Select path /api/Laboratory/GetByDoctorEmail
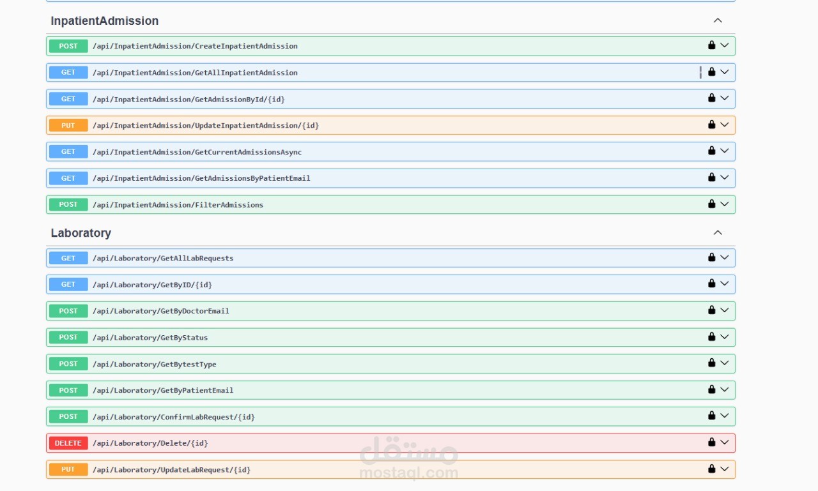The image size is (818, 491). (x=161, y=311)
